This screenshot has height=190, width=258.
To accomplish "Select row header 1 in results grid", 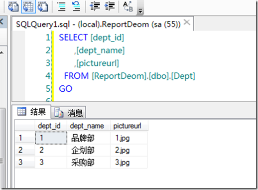I will (x=25, y=138).
